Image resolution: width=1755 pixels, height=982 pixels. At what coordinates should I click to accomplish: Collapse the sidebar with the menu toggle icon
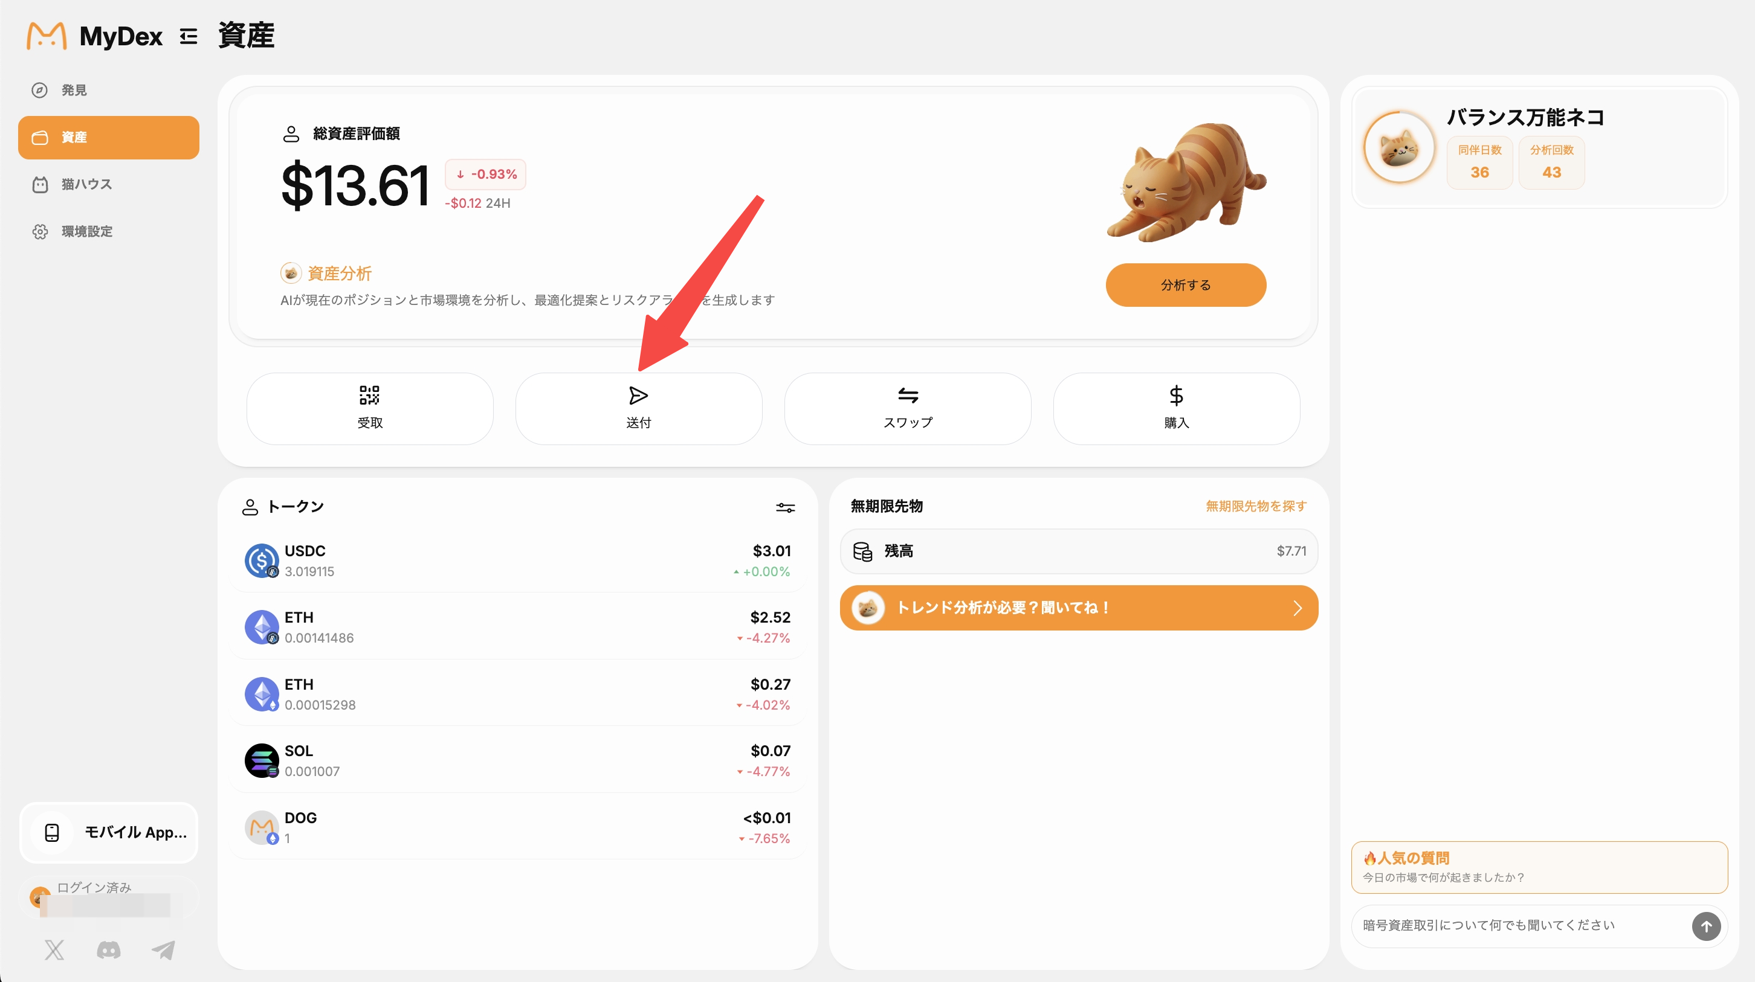click(x=189, y=36)
